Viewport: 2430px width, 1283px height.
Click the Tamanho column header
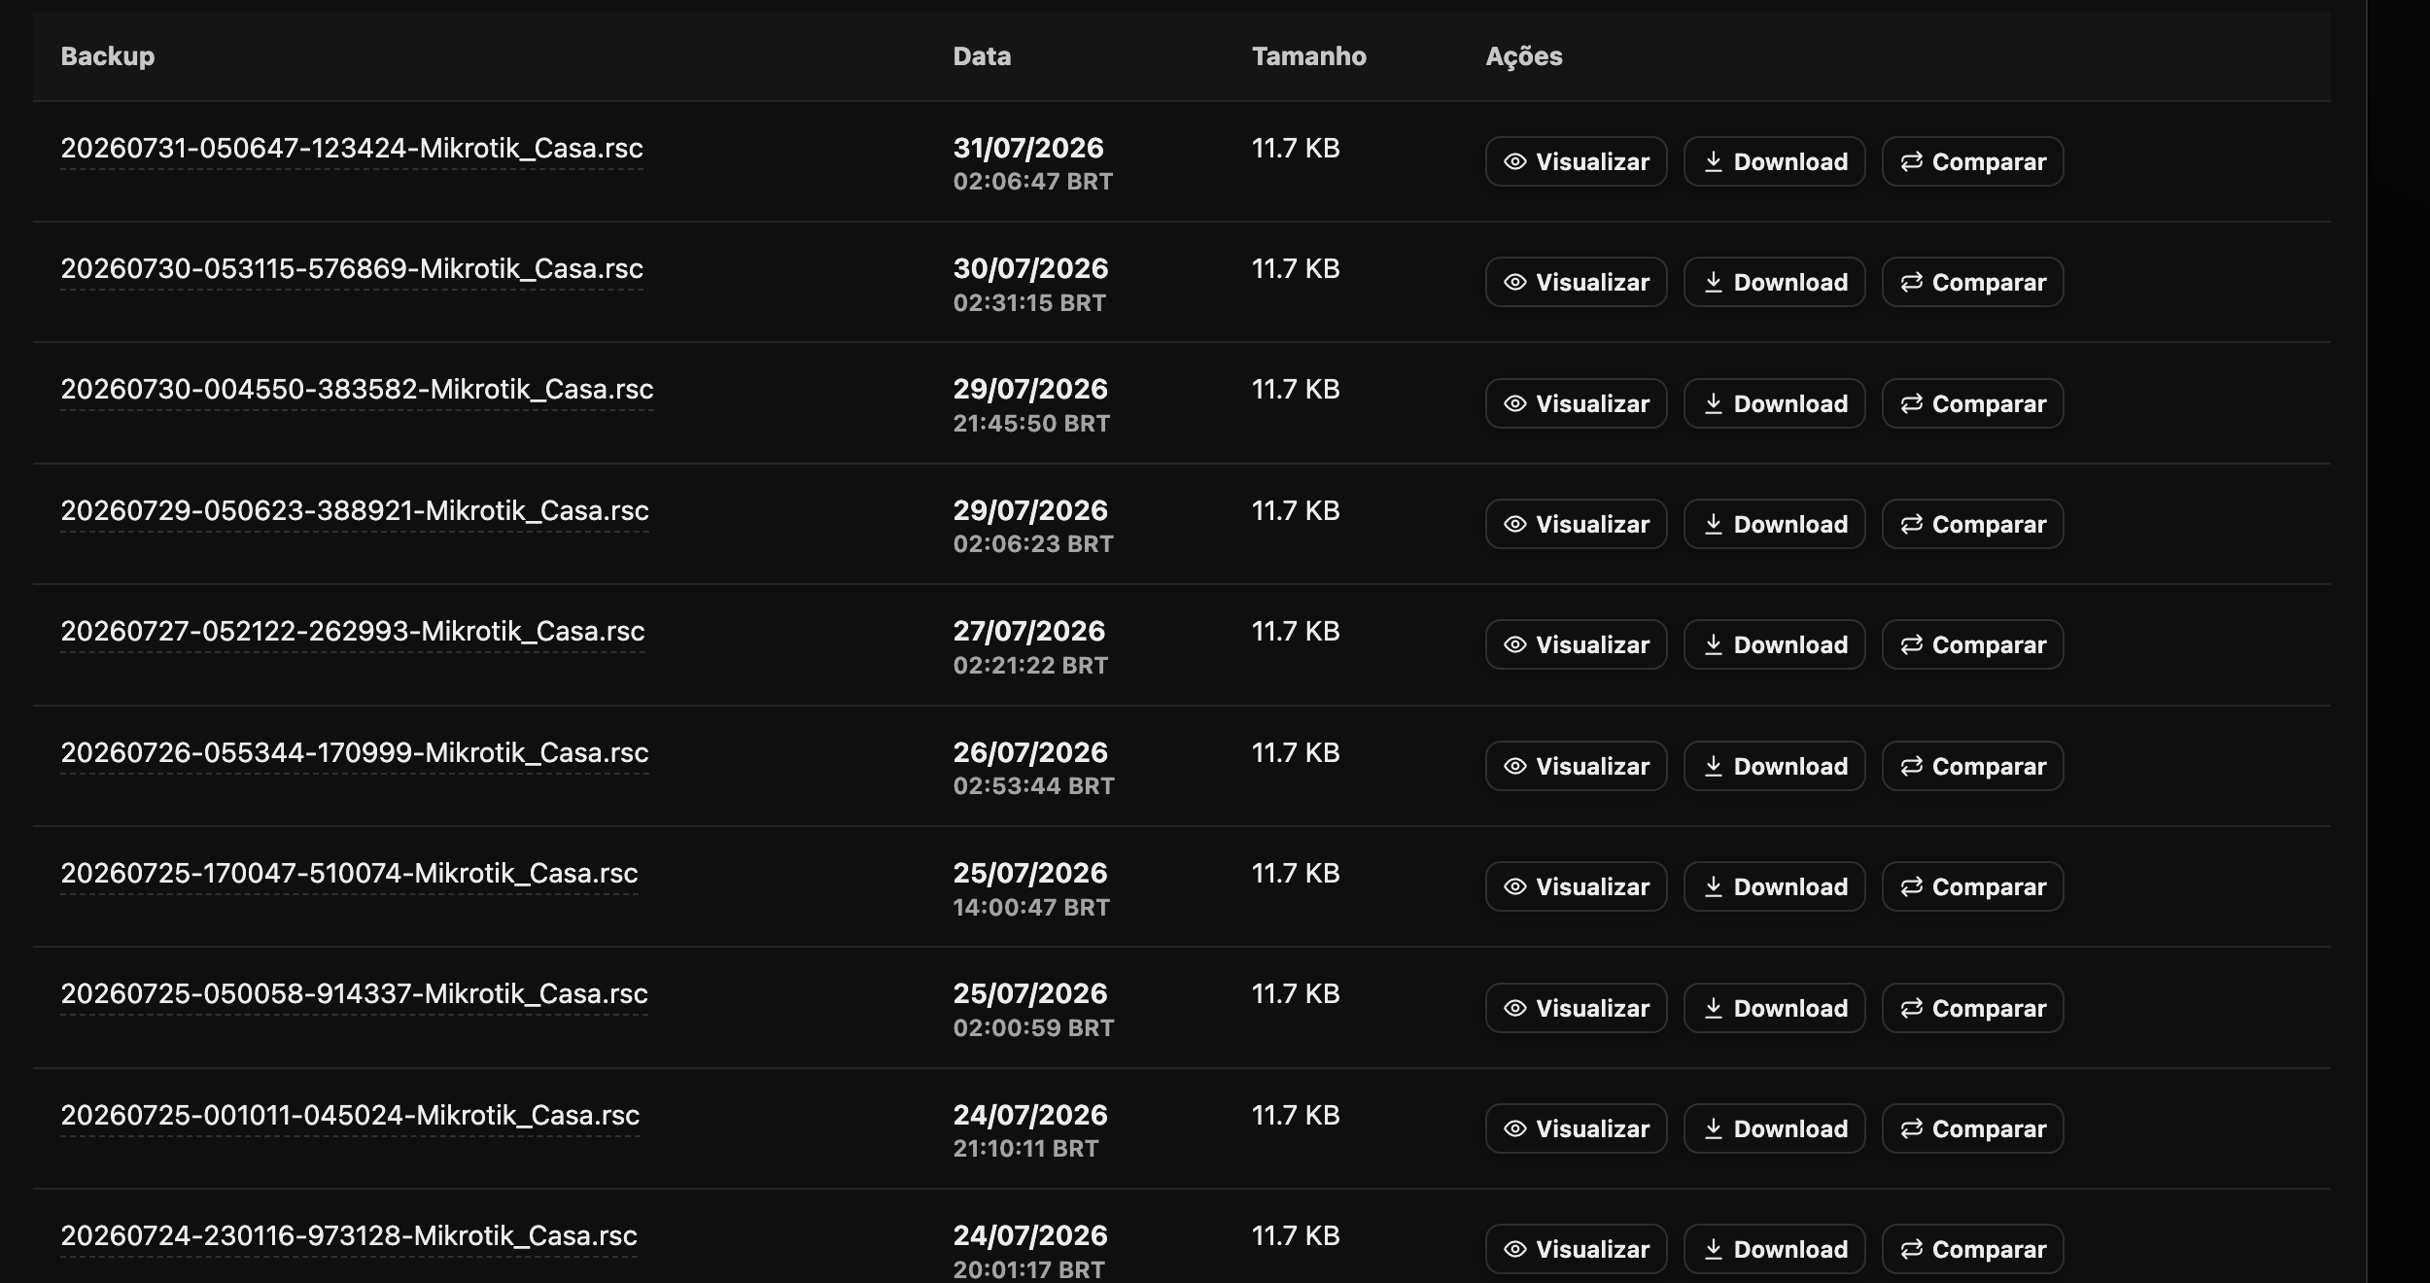[x=1308, y=56]
